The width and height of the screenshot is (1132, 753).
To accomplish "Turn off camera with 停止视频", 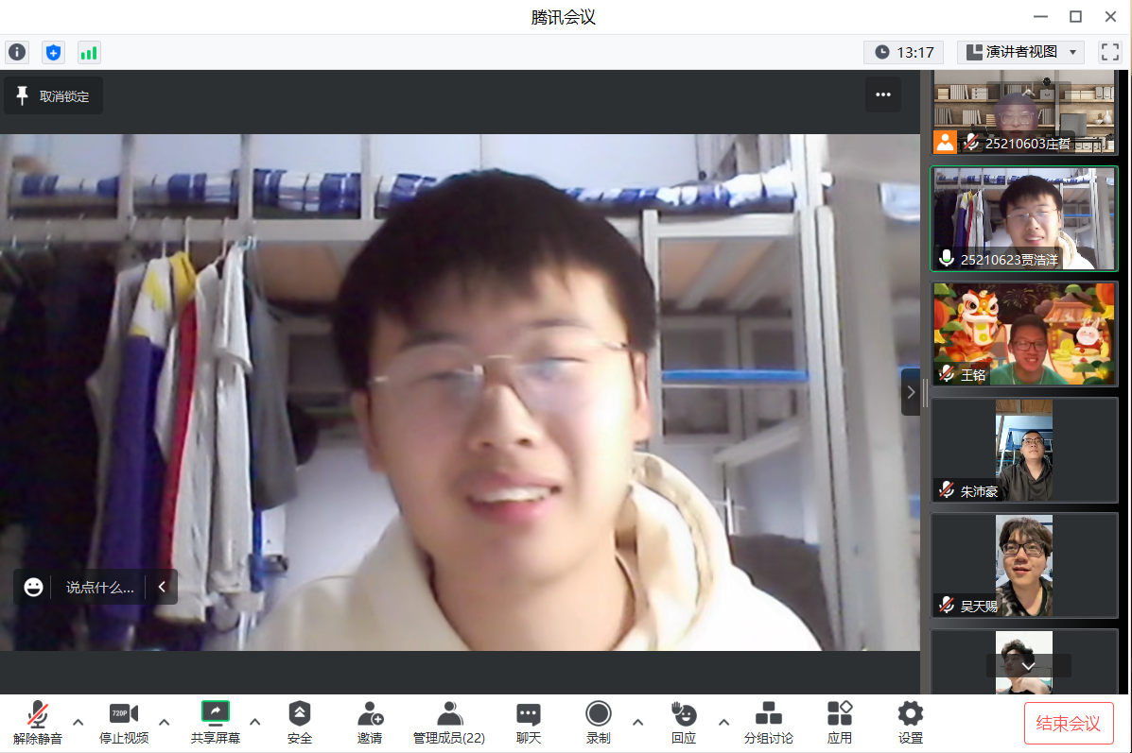I will click(124, 723).
